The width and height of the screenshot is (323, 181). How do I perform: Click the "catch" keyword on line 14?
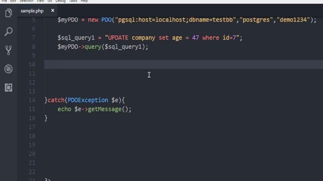pyautogui.click(x=56, y=100)
